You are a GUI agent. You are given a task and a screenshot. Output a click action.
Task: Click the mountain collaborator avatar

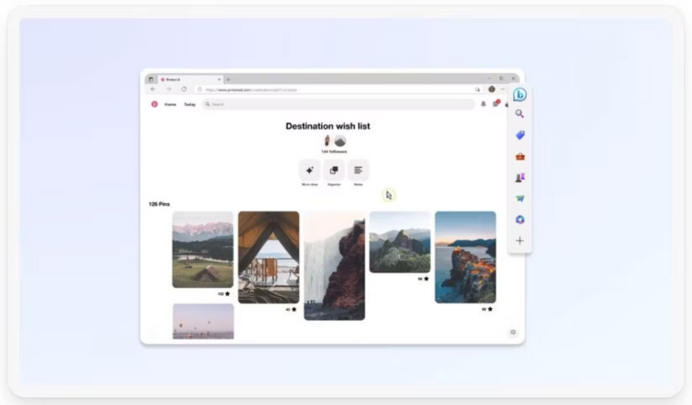coord(340,141)
